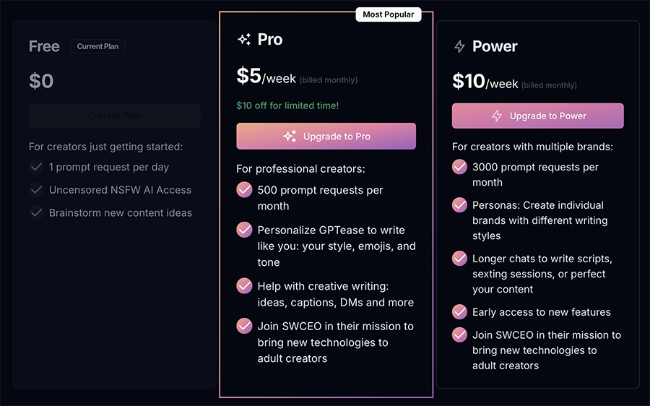Click checkmark beside Brainstorm new content ideas
Screen dimensions: 650x406
point(36,213)
